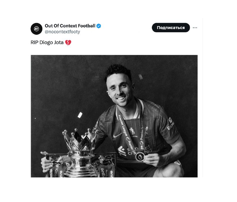237x202 pixels.
Task: Open the black-and-white photo attachment
Action: point(114,116)
